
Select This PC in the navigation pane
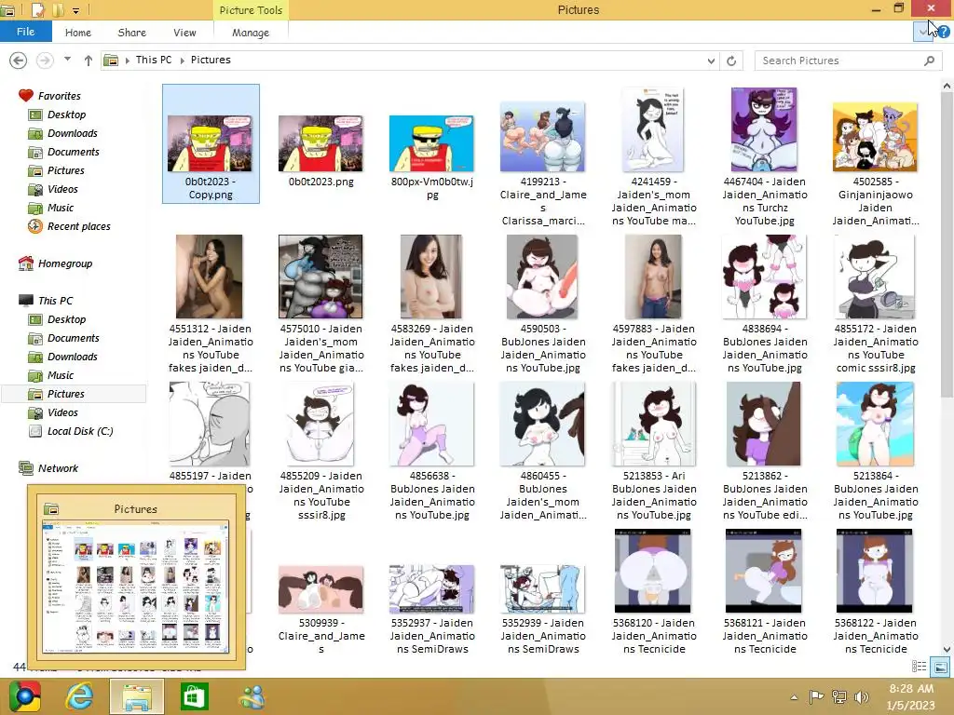pyautogui.click(x=55, y=301)
